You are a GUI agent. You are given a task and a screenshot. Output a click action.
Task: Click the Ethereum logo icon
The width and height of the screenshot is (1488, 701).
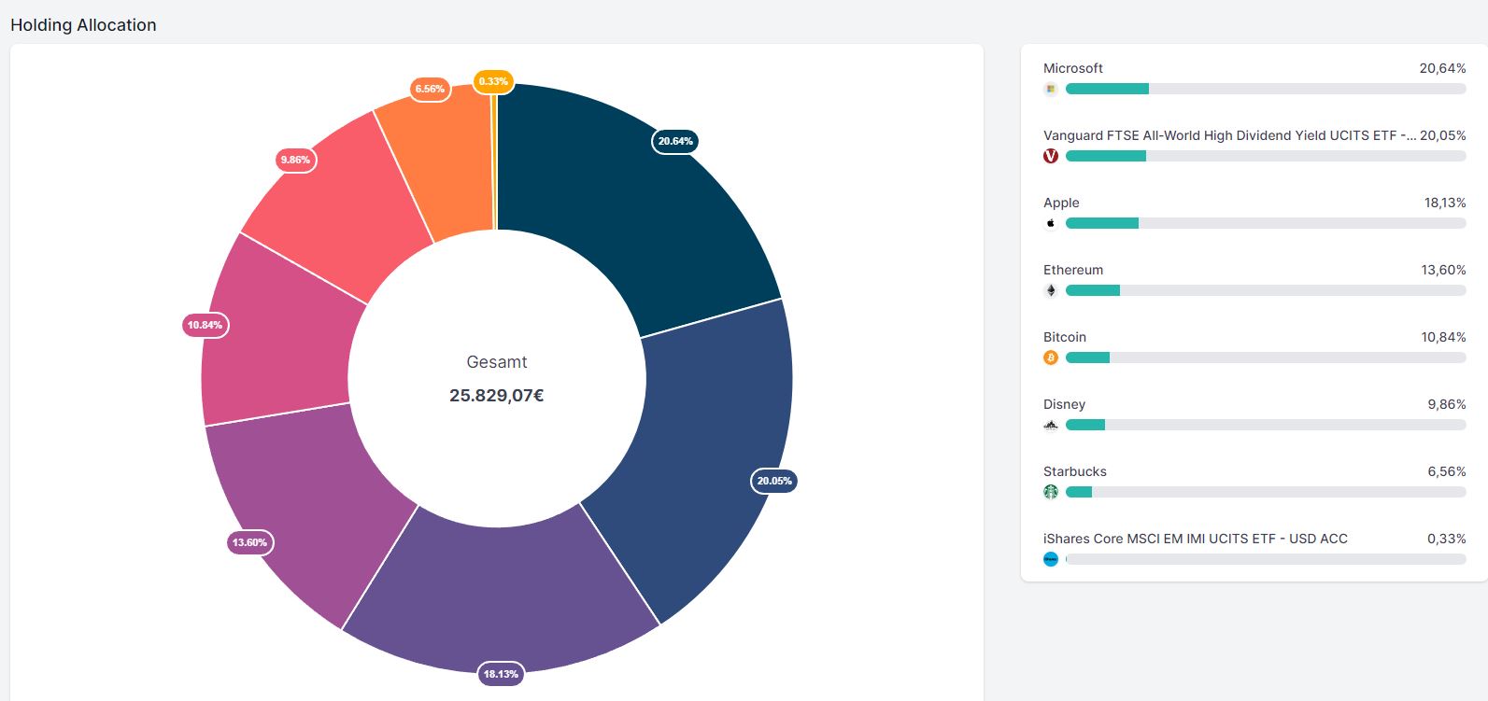tap(1051, 290)
